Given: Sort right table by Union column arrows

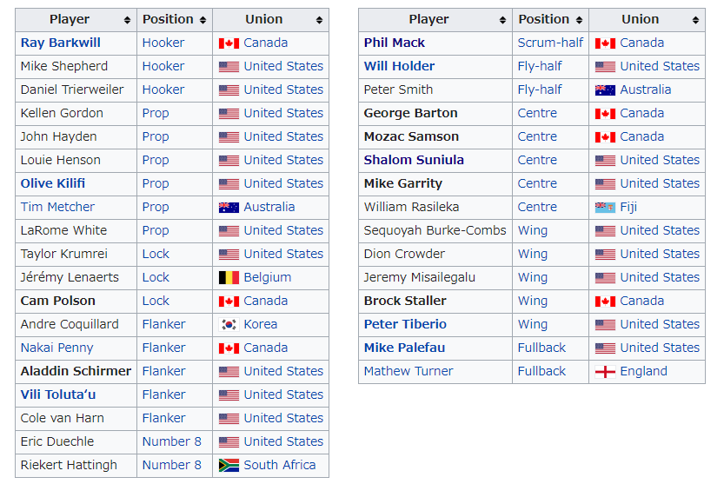Looking at the screenshot, I should coord(695,20).
